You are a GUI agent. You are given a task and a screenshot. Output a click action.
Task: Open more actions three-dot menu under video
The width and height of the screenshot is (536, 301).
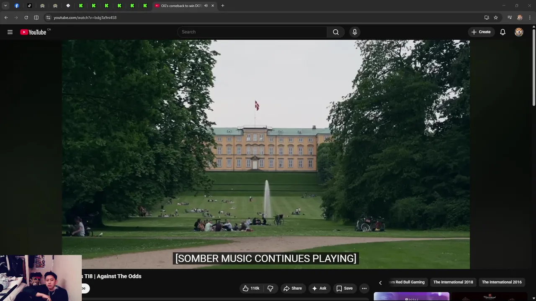(x=364, y=288)
